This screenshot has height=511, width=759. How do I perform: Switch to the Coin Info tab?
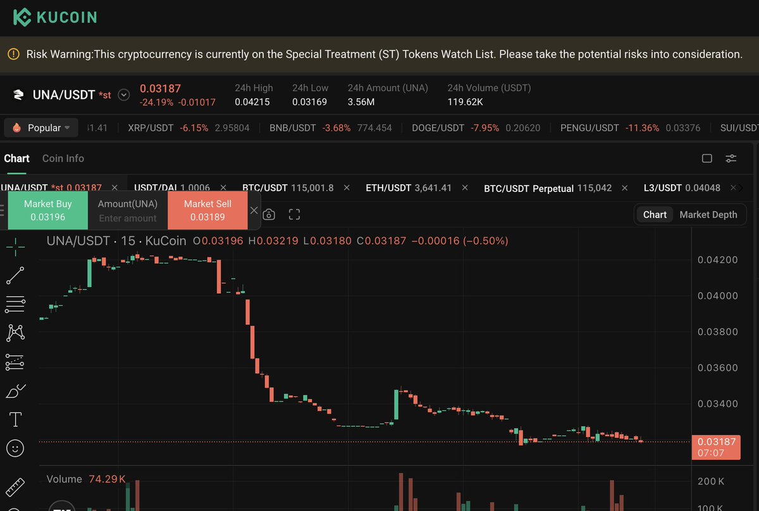tap(63, 158)
